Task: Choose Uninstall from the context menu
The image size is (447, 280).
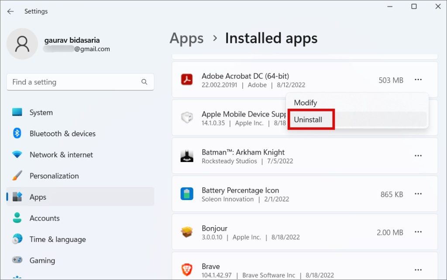Action: point(357,120)
